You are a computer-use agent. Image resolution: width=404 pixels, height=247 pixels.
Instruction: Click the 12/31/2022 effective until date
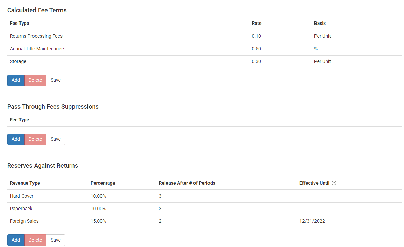(x=312, y=221)
